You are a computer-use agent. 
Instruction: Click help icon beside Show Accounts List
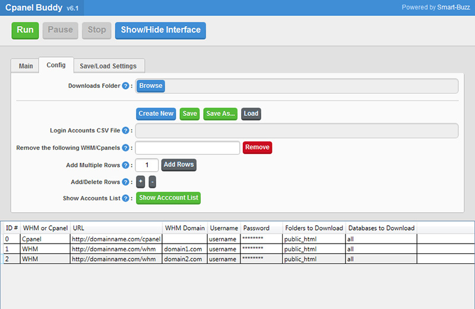click(x=125, y=198)
